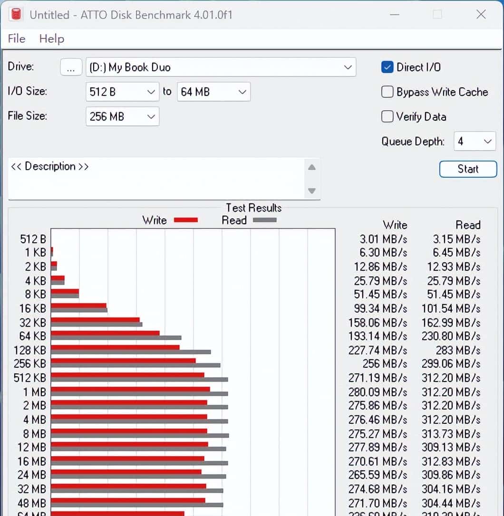The height and width of the screenshot is (516, 504).
Task: Open the File menu
Action: 17,38
